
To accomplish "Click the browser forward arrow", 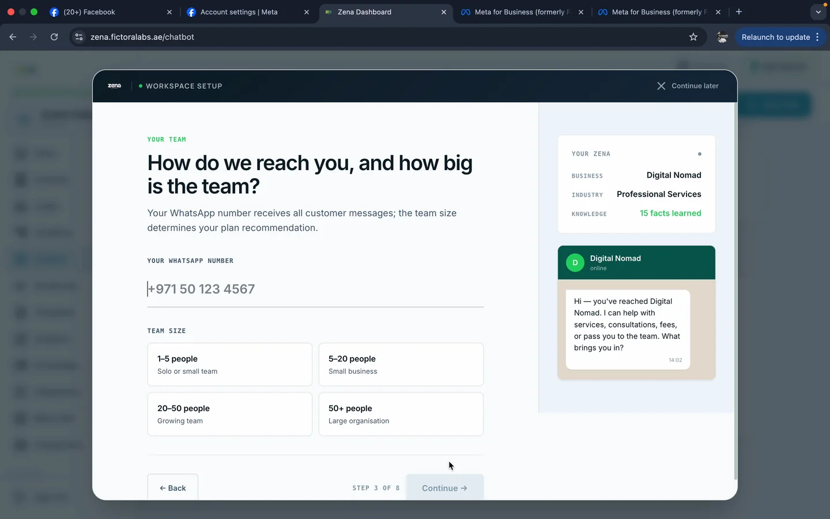I will pos(33,37).
